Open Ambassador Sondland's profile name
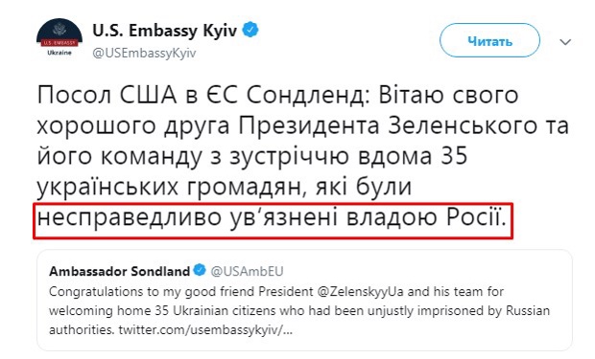595x359 pixels. 120,271
